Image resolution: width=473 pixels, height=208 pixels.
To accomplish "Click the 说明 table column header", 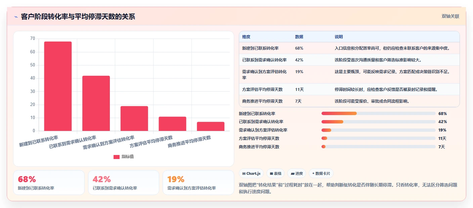I will click(x=339, y=37).
